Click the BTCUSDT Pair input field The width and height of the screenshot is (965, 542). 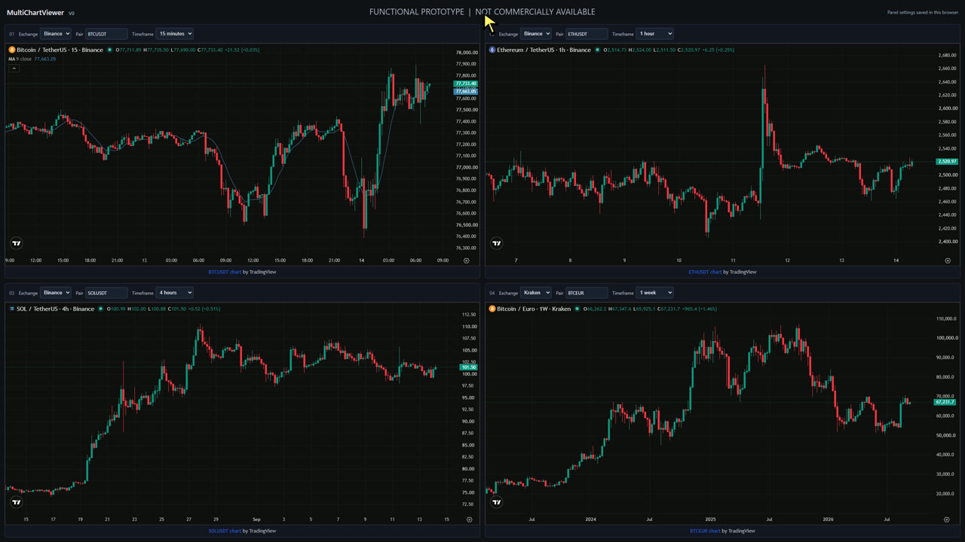point(106,34)
